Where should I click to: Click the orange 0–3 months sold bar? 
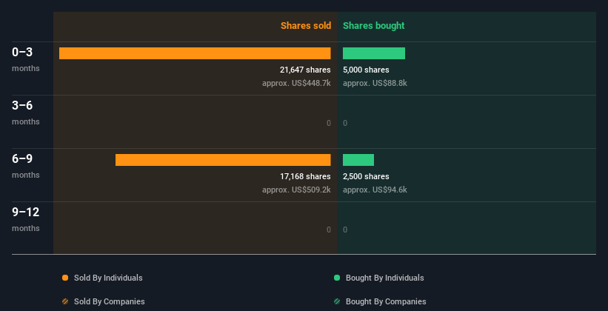pyautogui.click(x=195, y=53)
